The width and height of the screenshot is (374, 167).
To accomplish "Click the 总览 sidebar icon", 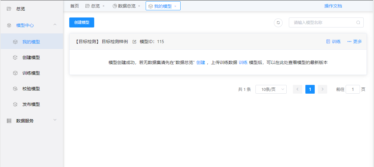I will coord(9,9).
